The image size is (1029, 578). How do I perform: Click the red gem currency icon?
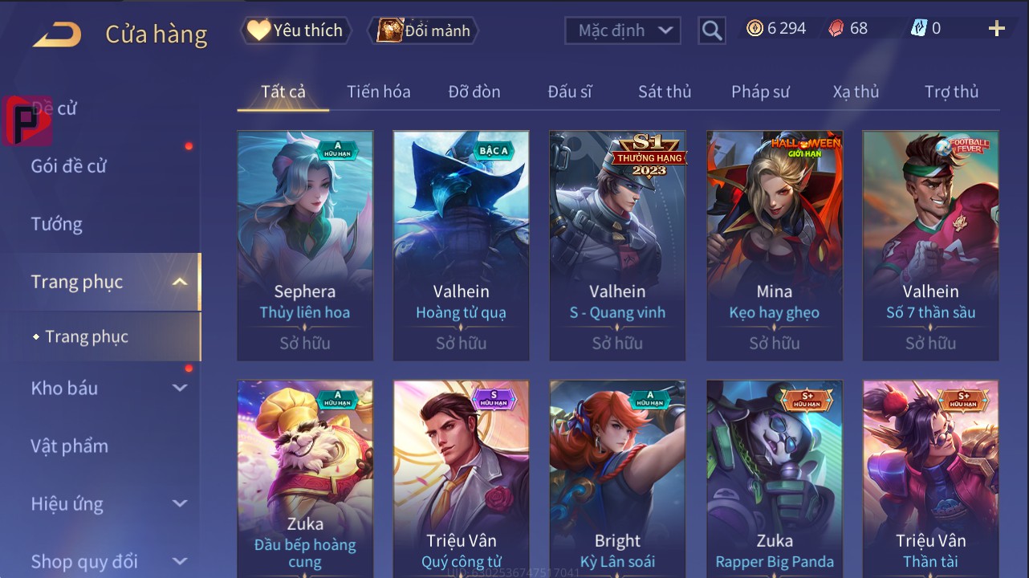836,29
